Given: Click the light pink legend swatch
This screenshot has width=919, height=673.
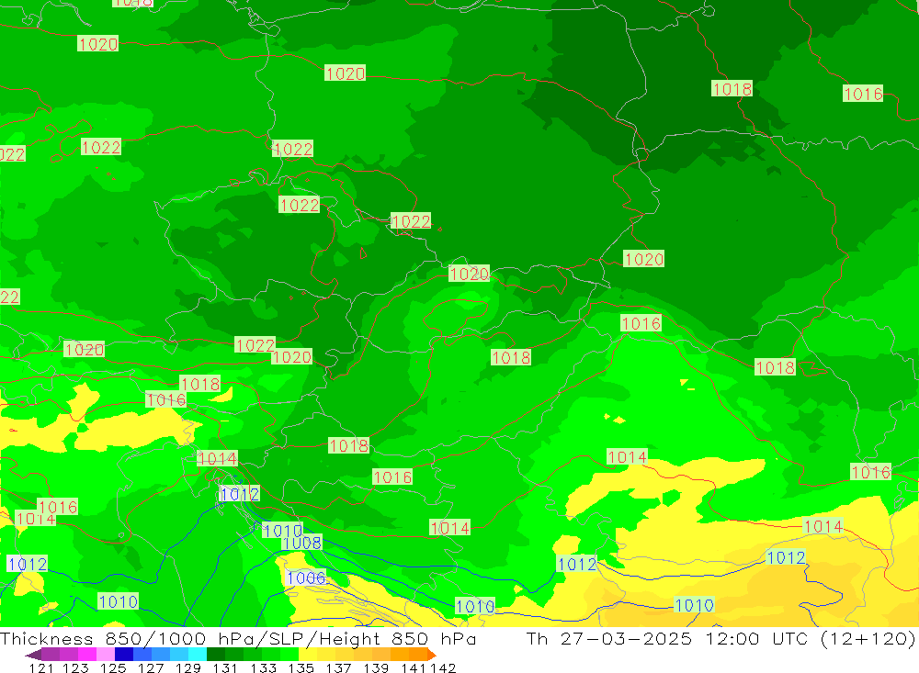Looking at the screenshot, I should tap(106, 655).
